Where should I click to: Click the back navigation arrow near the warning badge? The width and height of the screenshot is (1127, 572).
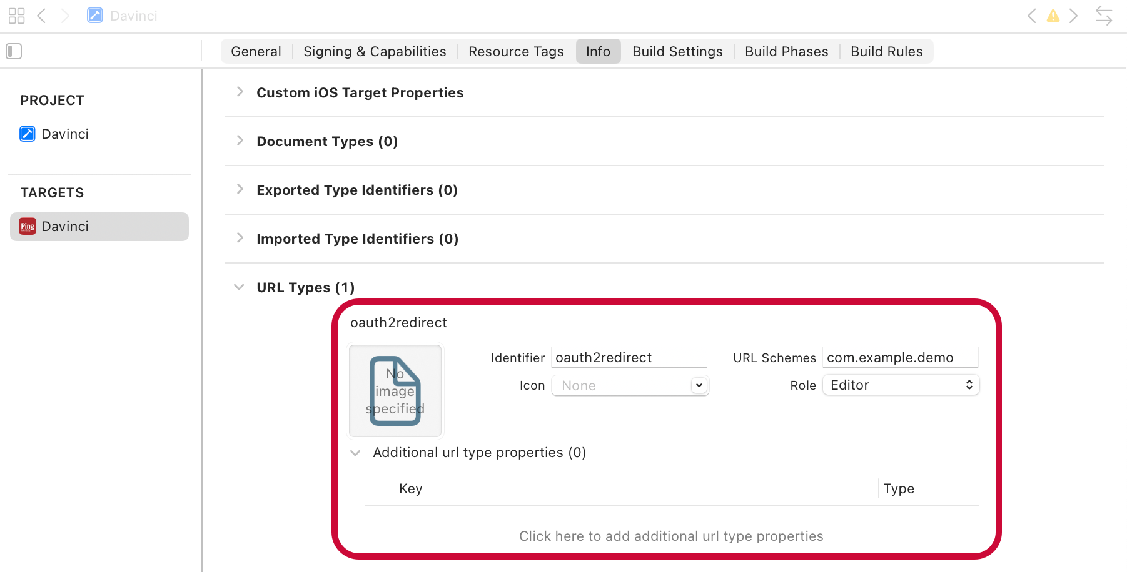tap(1032, 16)
